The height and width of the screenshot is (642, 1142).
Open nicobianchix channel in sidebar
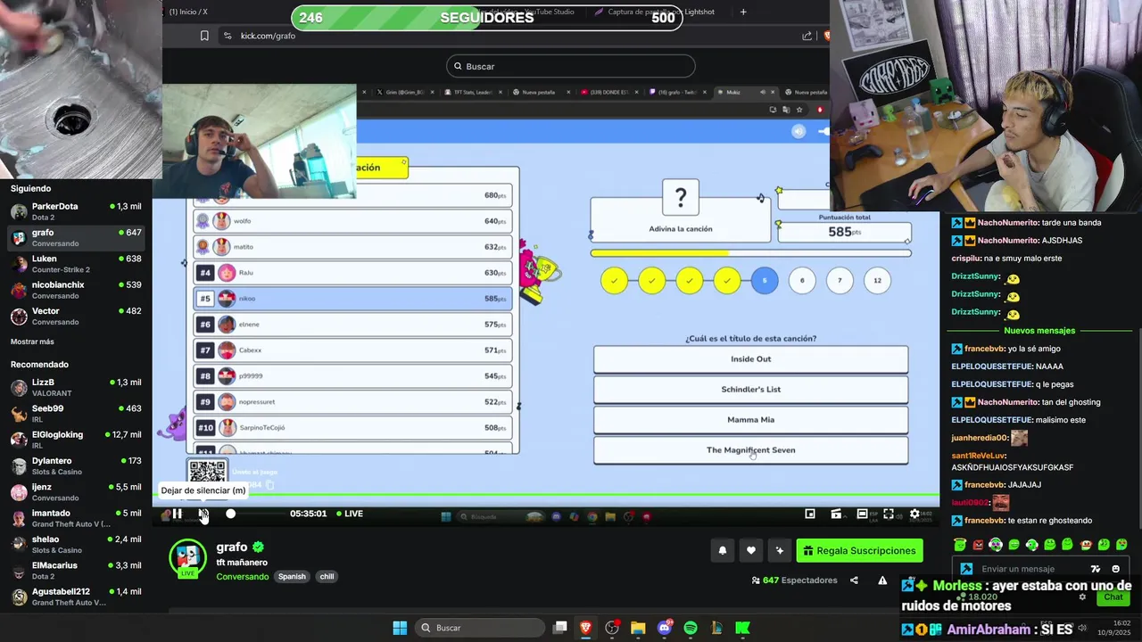tap(76, 290)
